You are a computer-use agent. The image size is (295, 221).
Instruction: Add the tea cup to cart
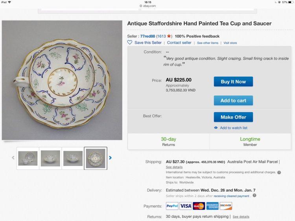click(x=233, y=101)
